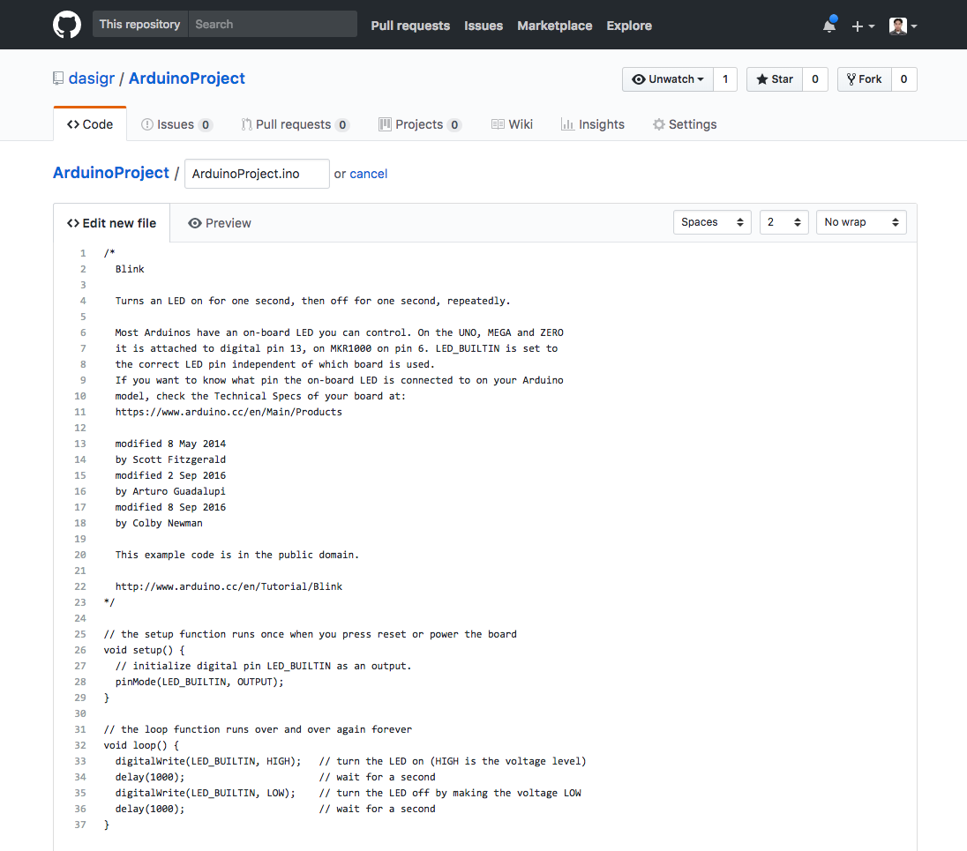
Task: Click the Pull requests branch icon in tabs
Action: click(247, 124)
